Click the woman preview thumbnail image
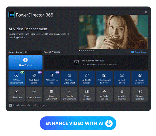The image size is (156, 136). click(x=113, y=32)
